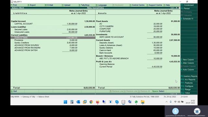Open the Upload option

pos(66,5)
